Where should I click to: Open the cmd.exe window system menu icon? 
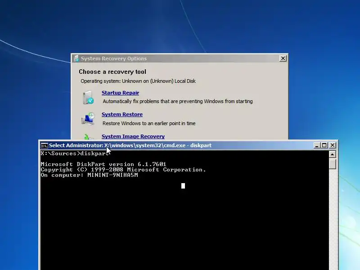(x=44, y=145)
